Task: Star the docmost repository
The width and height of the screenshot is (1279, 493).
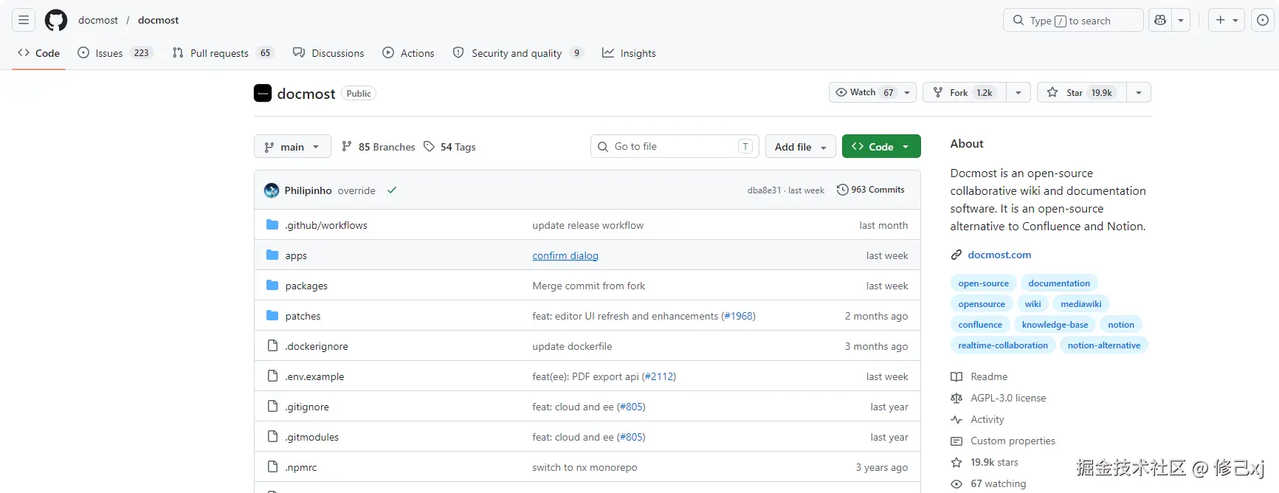Action: tap(1081, 92)
